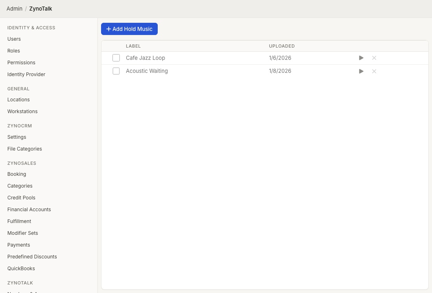Open QuickBooks settings

21,269
